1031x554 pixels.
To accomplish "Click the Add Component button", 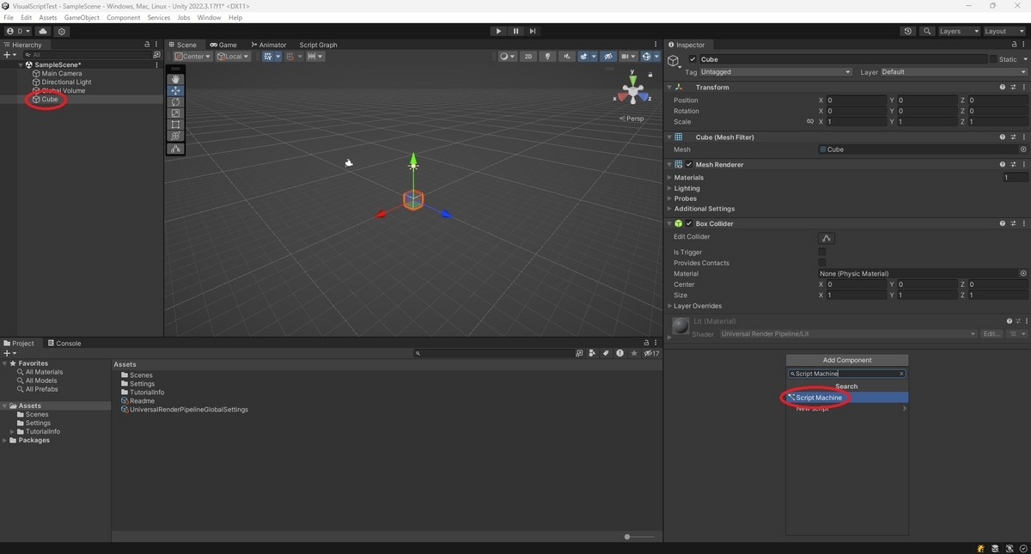I will [847, 360].
